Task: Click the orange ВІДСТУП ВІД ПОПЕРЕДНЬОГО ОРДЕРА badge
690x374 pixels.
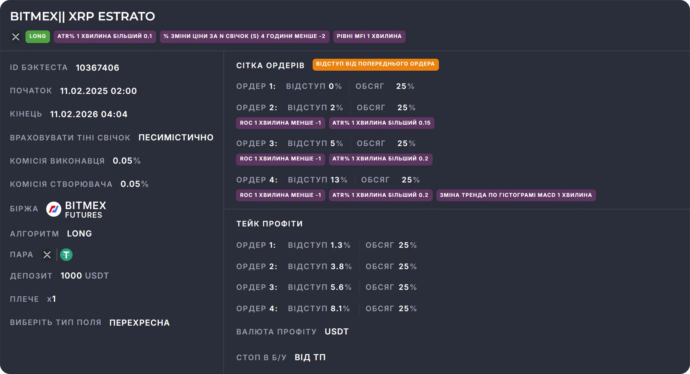Action: pos(375,64)
